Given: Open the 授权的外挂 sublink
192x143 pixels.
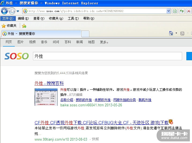Looking at the screenshot, I should point(84,100).
